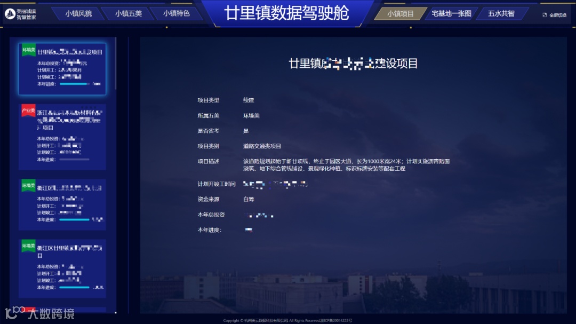Screen dimensions: 576x324
Task: Switch to the 宅基地一张图 tab
Action: tap(452, 13)
